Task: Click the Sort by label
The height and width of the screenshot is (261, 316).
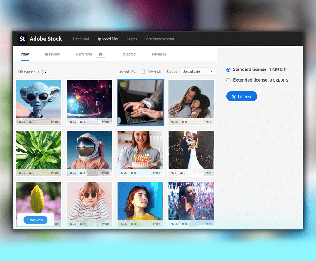Action: click(172, 72)
